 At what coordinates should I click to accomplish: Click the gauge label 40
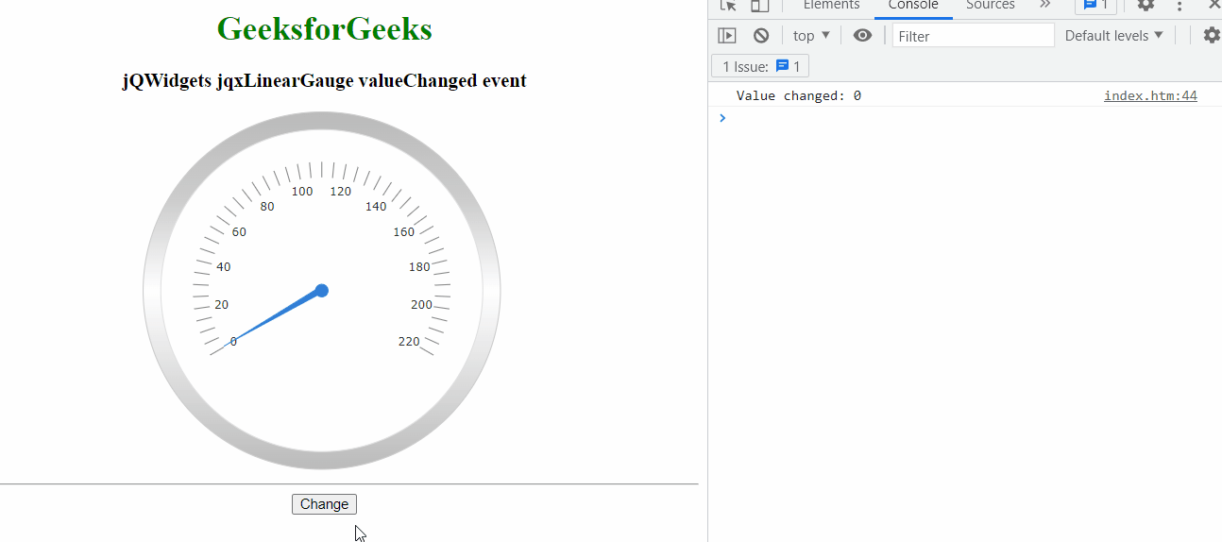pos(224,267)
